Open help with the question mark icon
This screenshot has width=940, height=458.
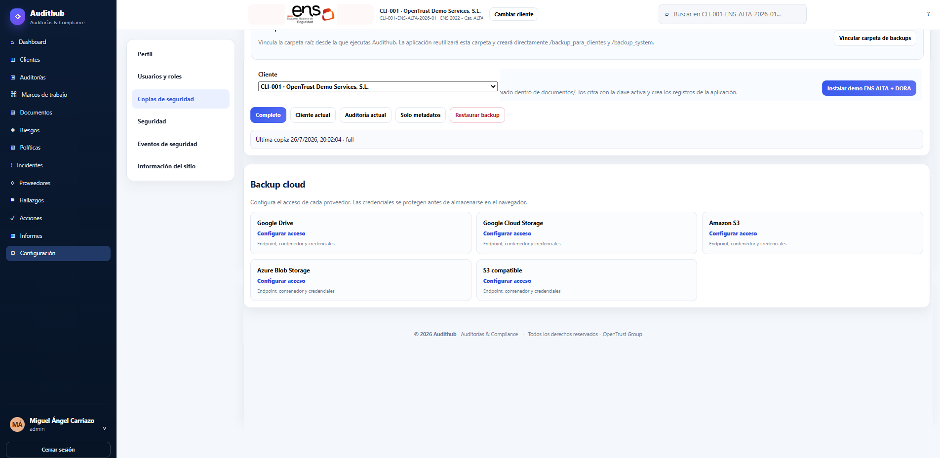click(x=928, y=14)
